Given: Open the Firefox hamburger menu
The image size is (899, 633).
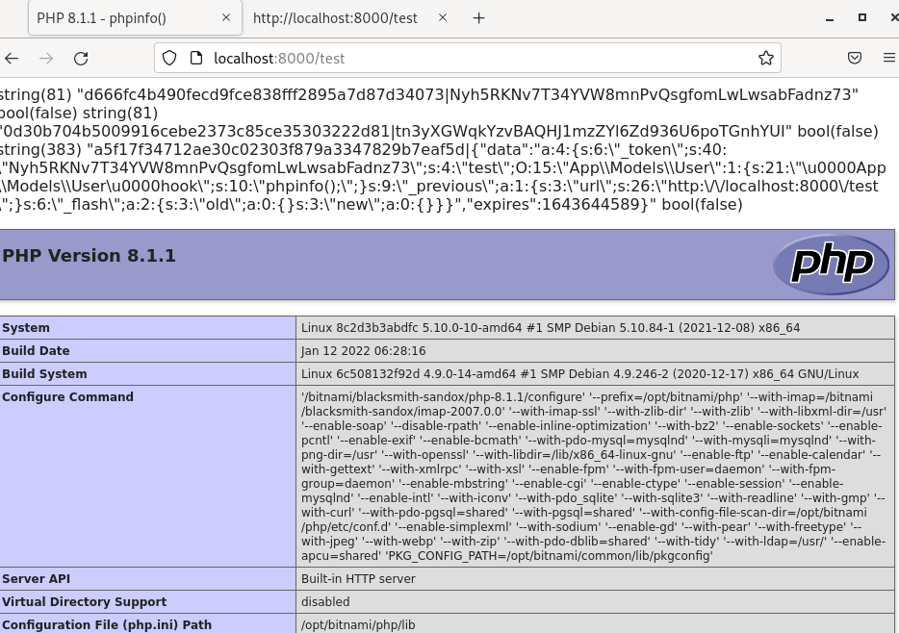Looking at the screenshot, I should pos(888,58).
